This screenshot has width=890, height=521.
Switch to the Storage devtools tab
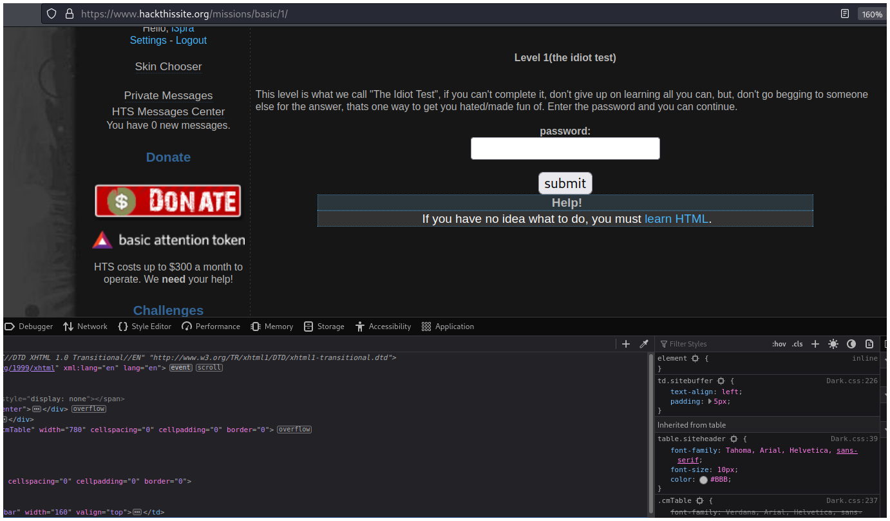pos(324,327)
